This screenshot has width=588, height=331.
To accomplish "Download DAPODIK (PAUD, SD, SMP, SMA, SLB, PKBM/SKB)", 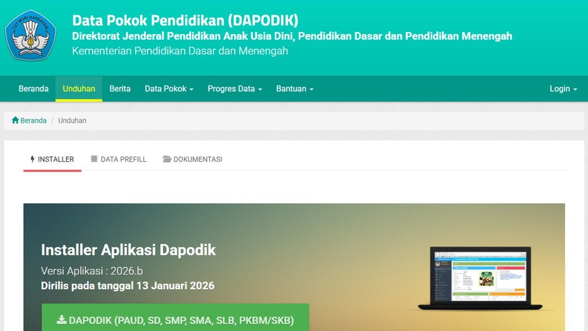I will (175, 318).
